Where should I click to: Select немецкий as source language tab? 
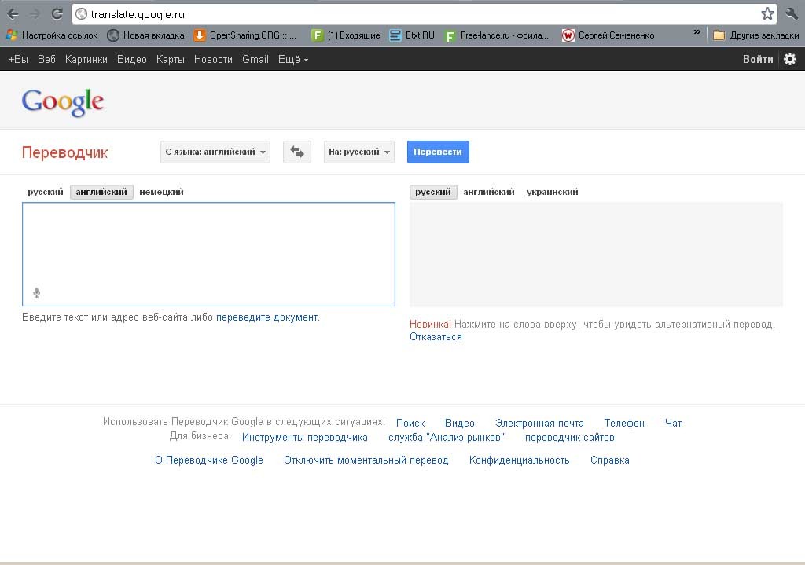tap(161, 192)
